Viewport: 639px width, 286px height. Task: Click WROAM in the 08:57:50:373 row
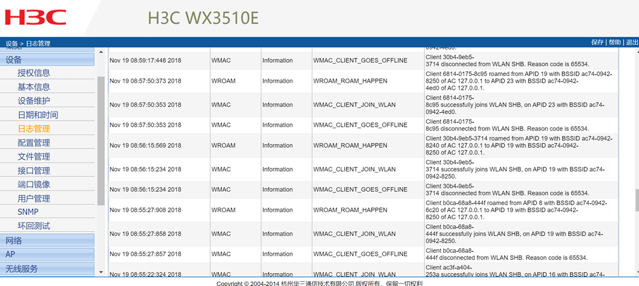click(223, 81)
